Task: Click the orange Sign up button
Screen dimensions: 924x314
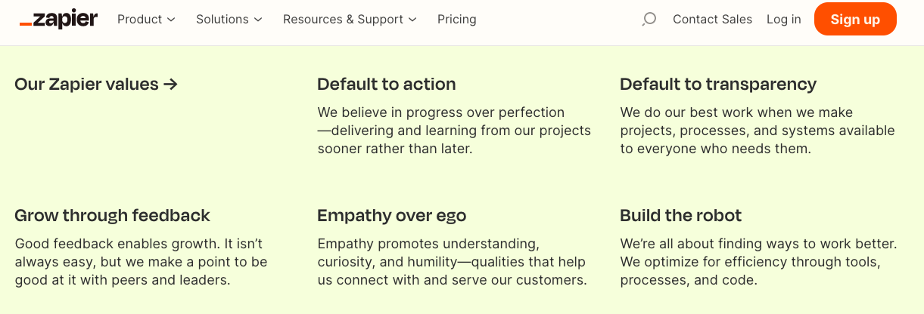Action: click(x=855, y=19)
